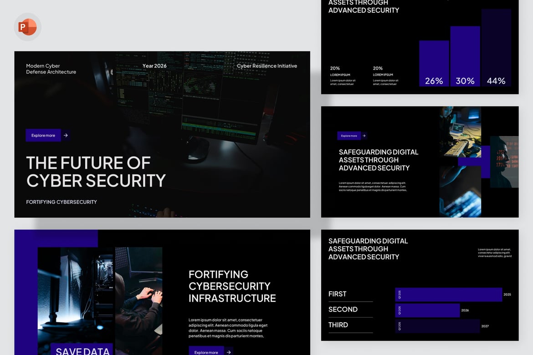Select the 26% bar in the chart

(x=434, y=64)
